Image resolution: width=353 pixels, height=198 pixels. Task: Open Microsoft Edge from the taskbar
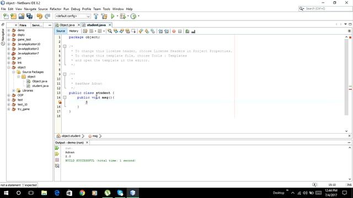point(57,193)
